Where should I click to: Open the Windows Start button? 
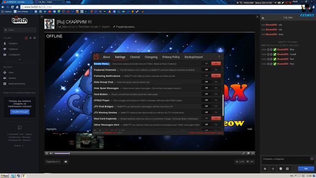[4, 176]
